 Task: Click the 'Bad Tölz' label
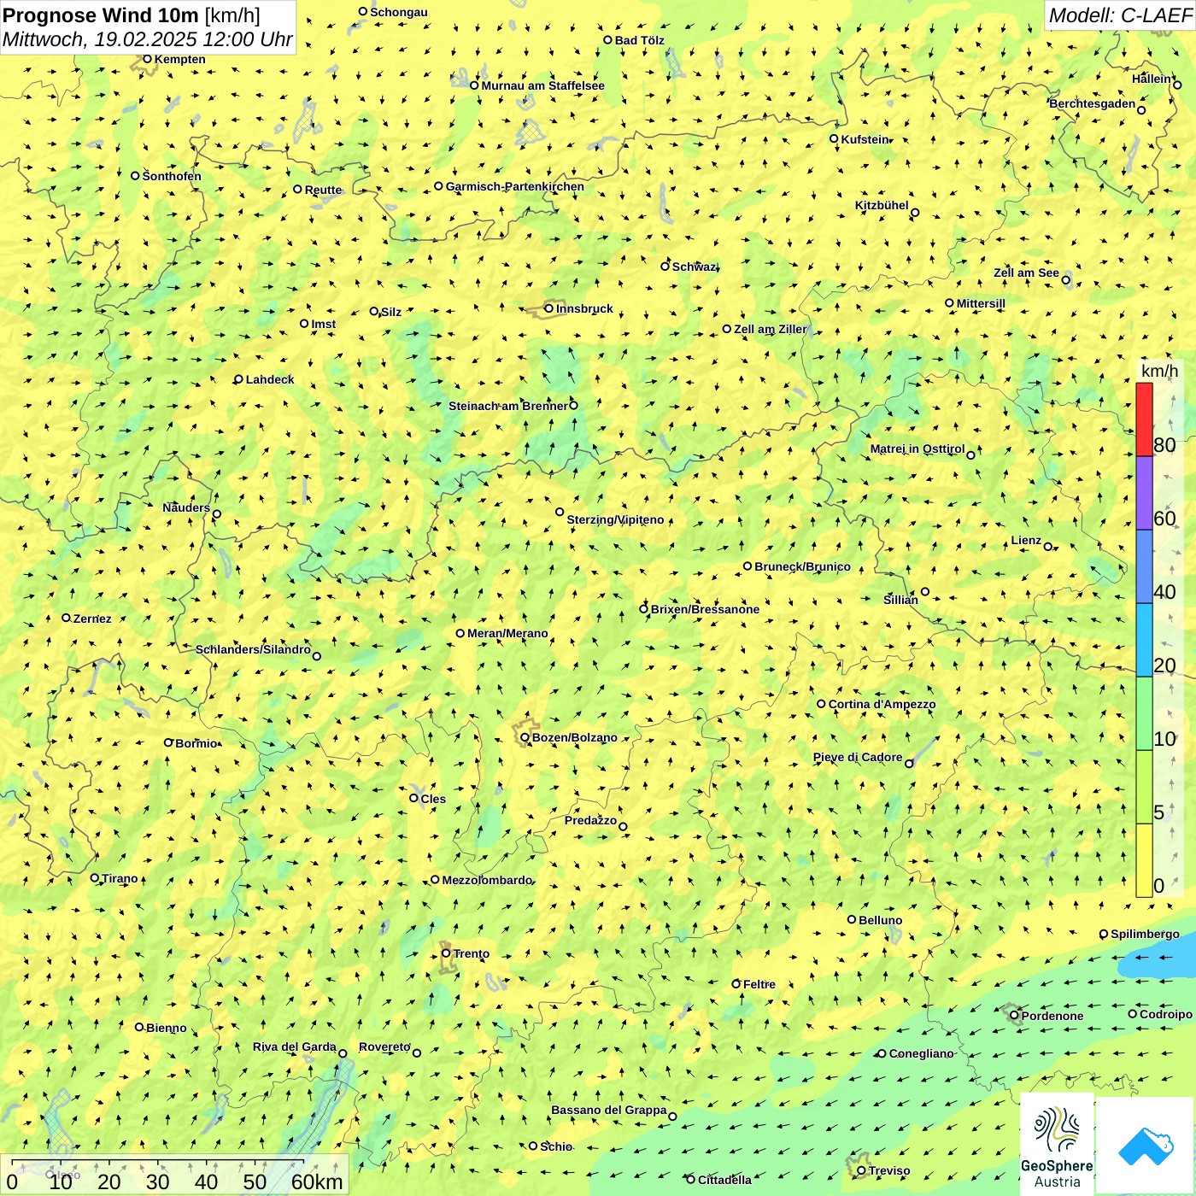point(640,40)
